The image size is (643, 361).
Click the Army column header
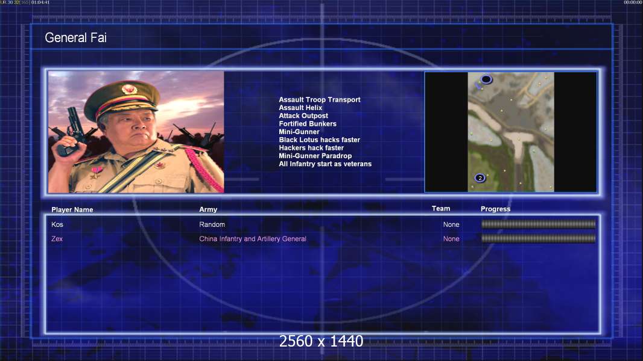coord(208,209)
